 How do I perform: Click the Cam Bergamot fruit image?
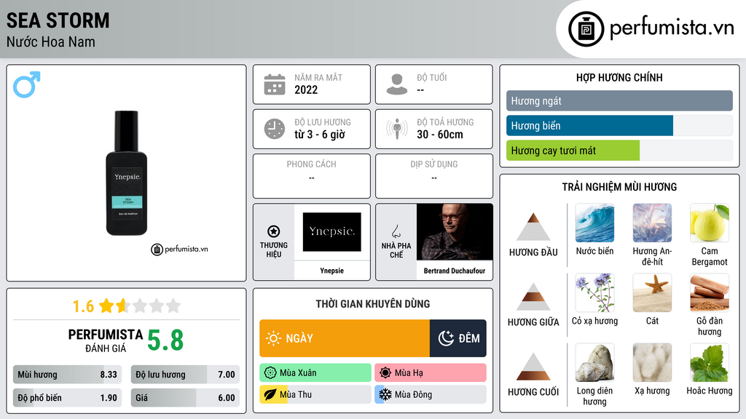click(x=710, y=223)
